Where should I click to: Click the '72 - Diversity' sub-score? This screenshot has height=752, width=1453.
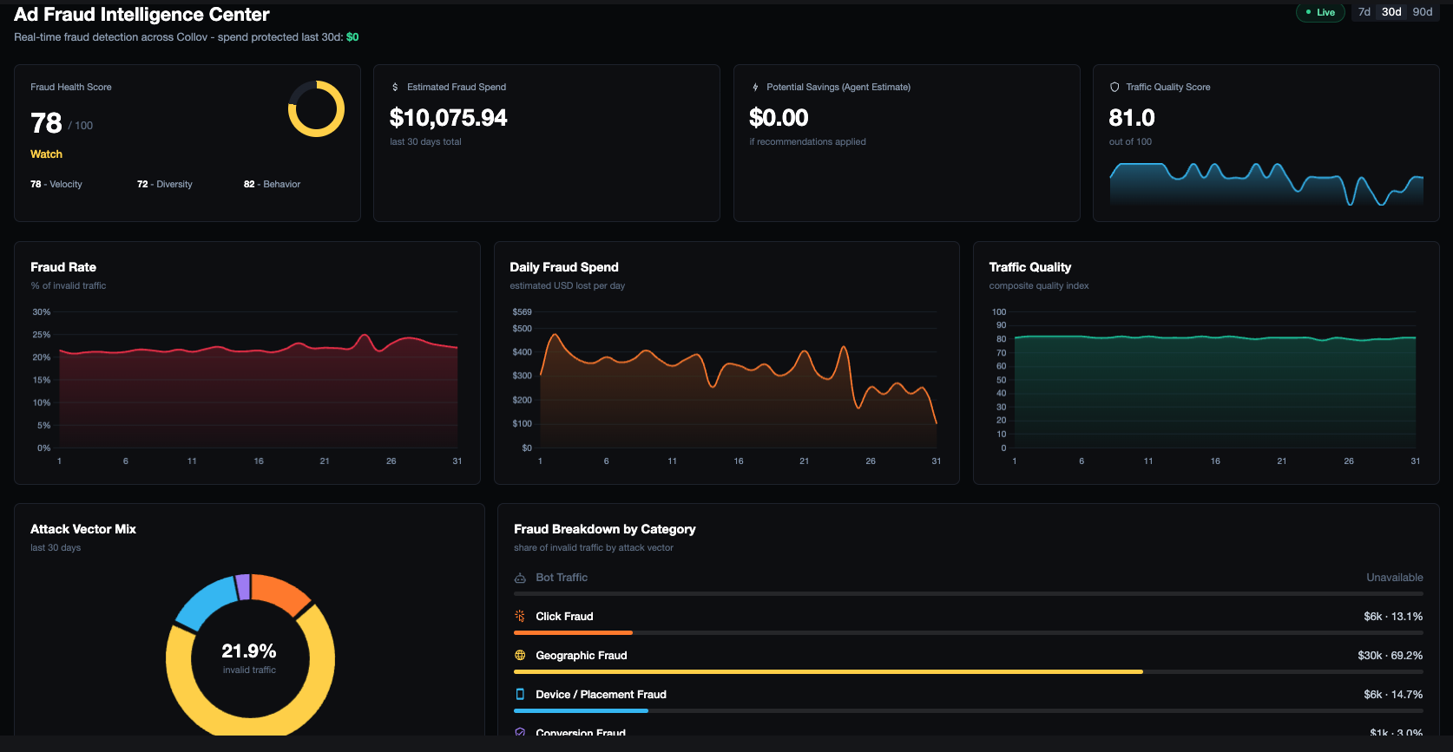[x=165, y=184]
